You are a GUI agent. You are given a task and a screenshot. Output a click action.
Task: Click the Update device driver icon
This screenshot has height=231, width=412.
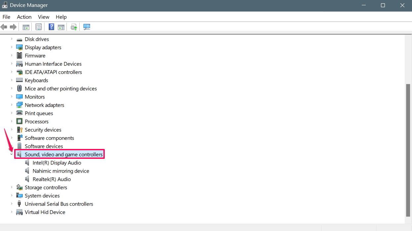coord(74,27)
